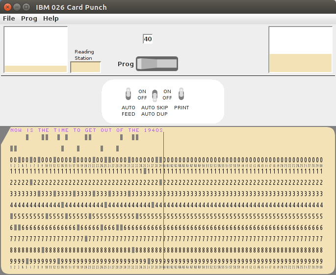Toggle the AUTO SKIP AUTO DUP switch
The height and width of the screenshot is (275, 336).
tap(155, 96)
